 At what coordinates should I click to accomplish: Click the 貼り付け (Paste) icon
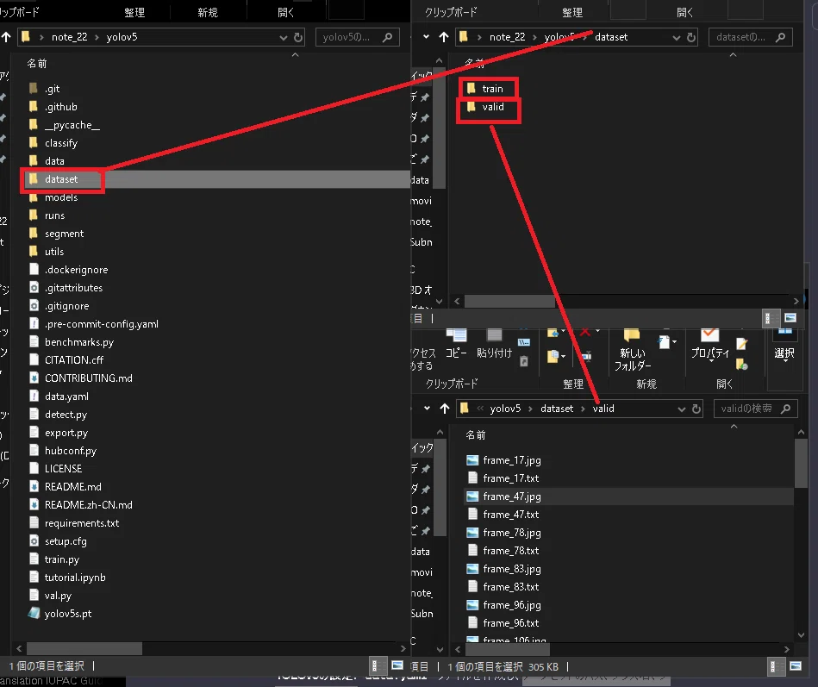pyautogui.click(x=494, y=344)
